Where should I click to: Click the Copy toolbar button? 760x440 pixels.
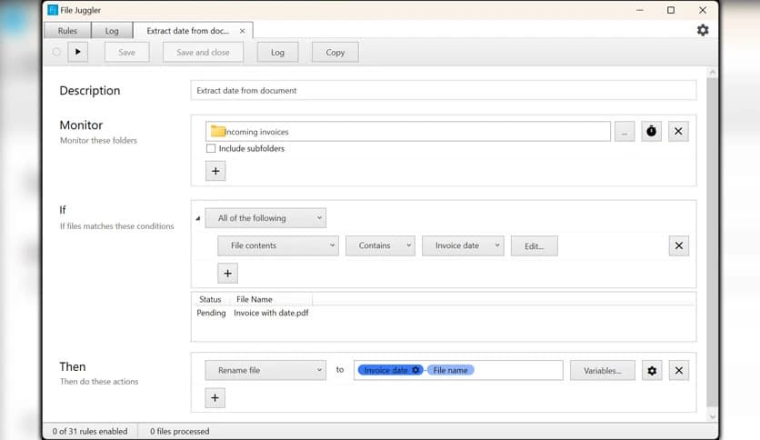pyautogui.click(x=335, y=52)
